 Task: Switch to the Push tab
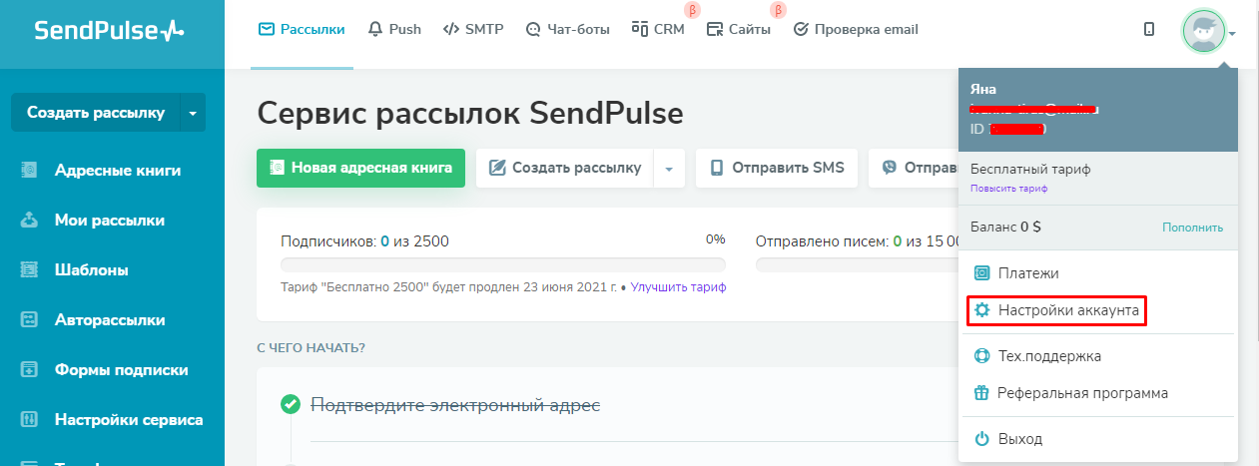pyautogui.click(x=394, y=30)
